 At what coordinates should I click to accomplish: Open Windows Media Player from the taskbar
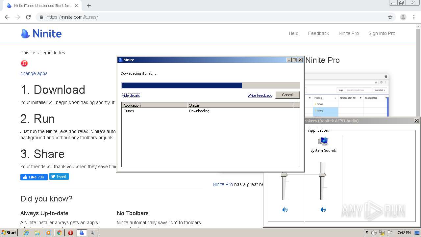pos(48,233)
